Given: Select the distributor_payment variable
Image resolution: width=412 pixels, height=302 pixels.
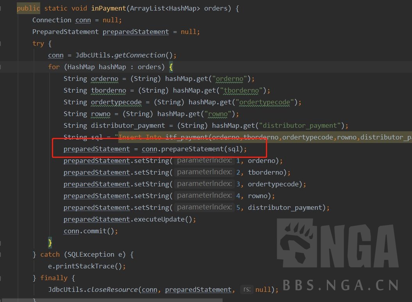Looking at the screenshot, I should (124, 125).
